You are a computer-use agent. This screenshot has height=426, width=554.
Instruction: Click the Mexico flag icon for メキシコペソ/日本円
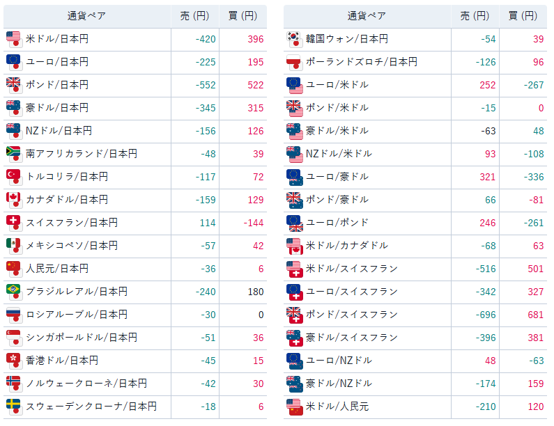coord(13,246)
